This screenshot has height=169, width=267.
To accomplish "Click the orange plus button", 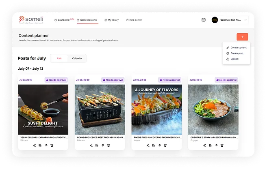I will click(x=242, y=37).
